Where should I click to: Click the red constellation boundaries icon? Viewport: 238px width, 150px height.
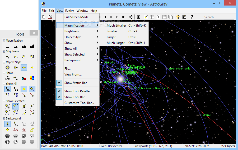pos(24,130)
